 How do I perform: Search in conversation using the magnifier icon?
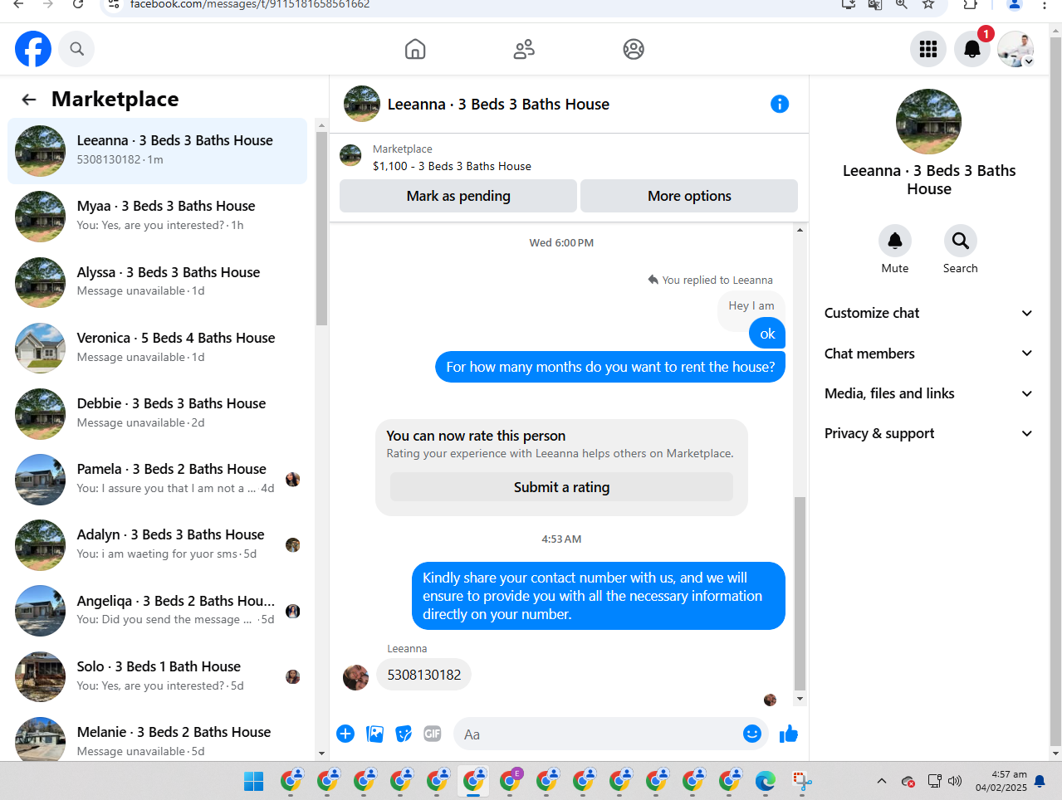click(x=961, y=241)
